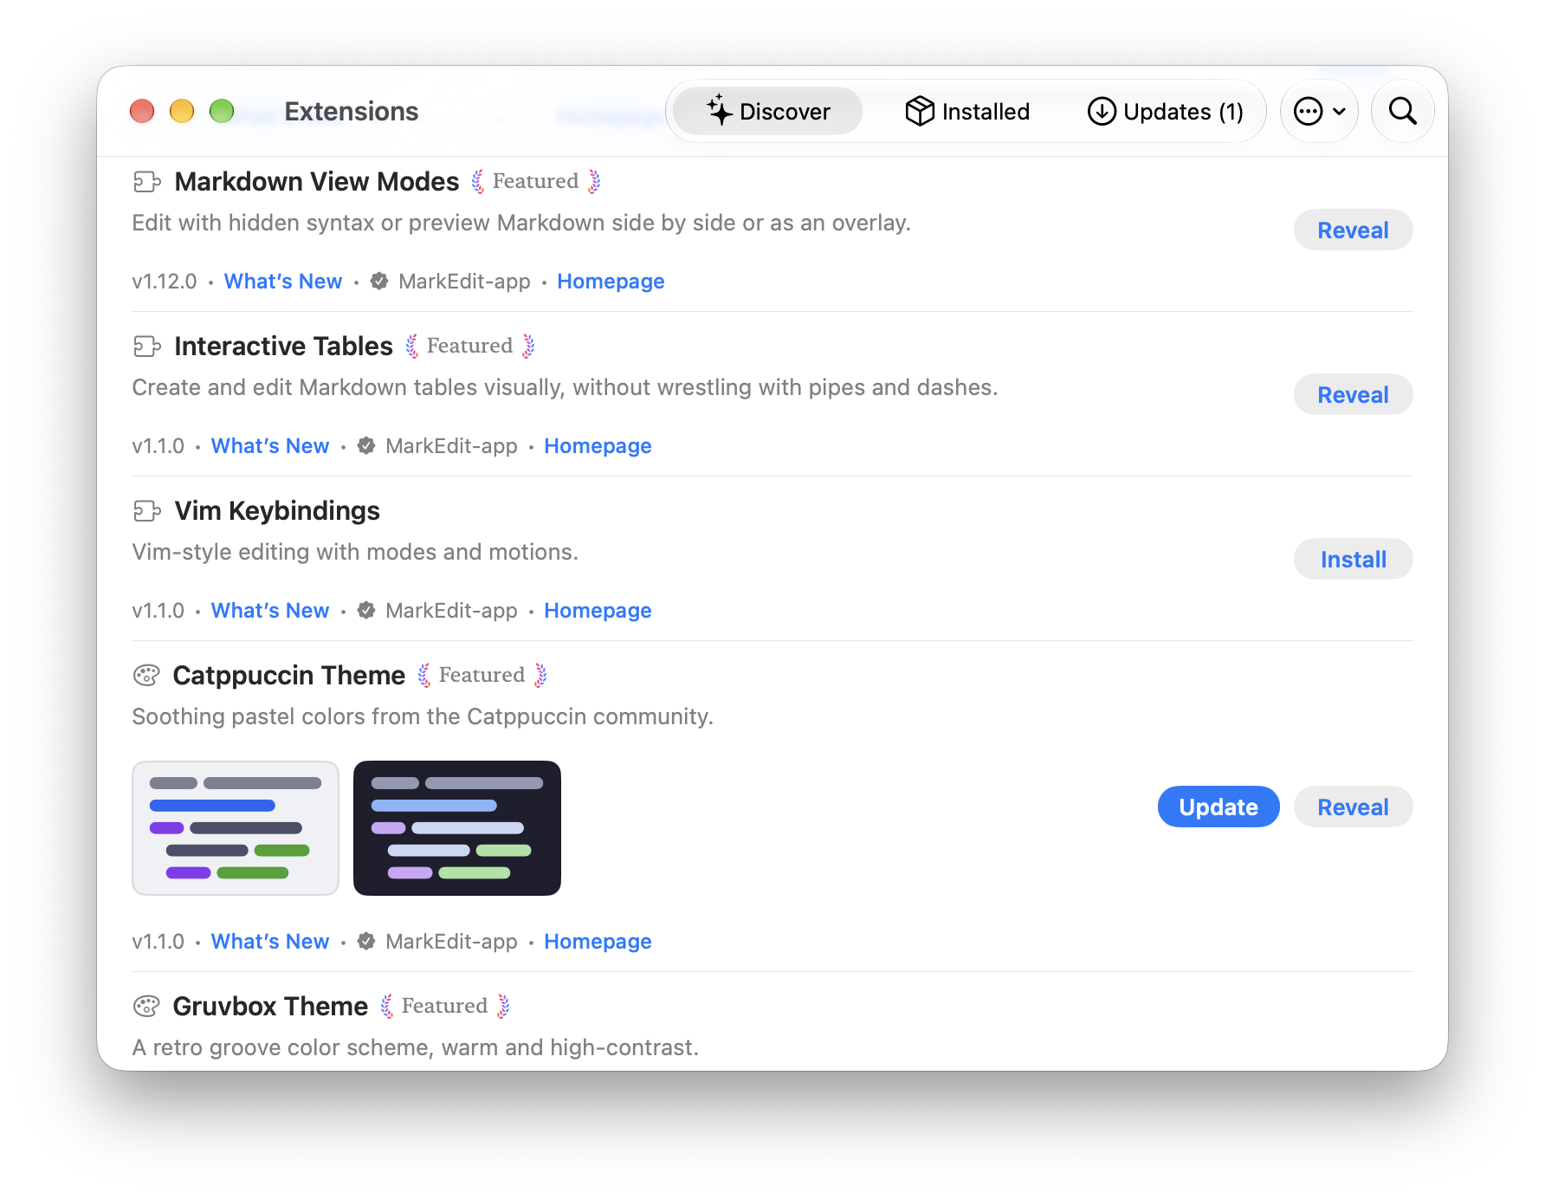Click the verified badge in the Catppuccin Theme row
The height and width of the screenshot is (1199, 1545).
(366, 941)
